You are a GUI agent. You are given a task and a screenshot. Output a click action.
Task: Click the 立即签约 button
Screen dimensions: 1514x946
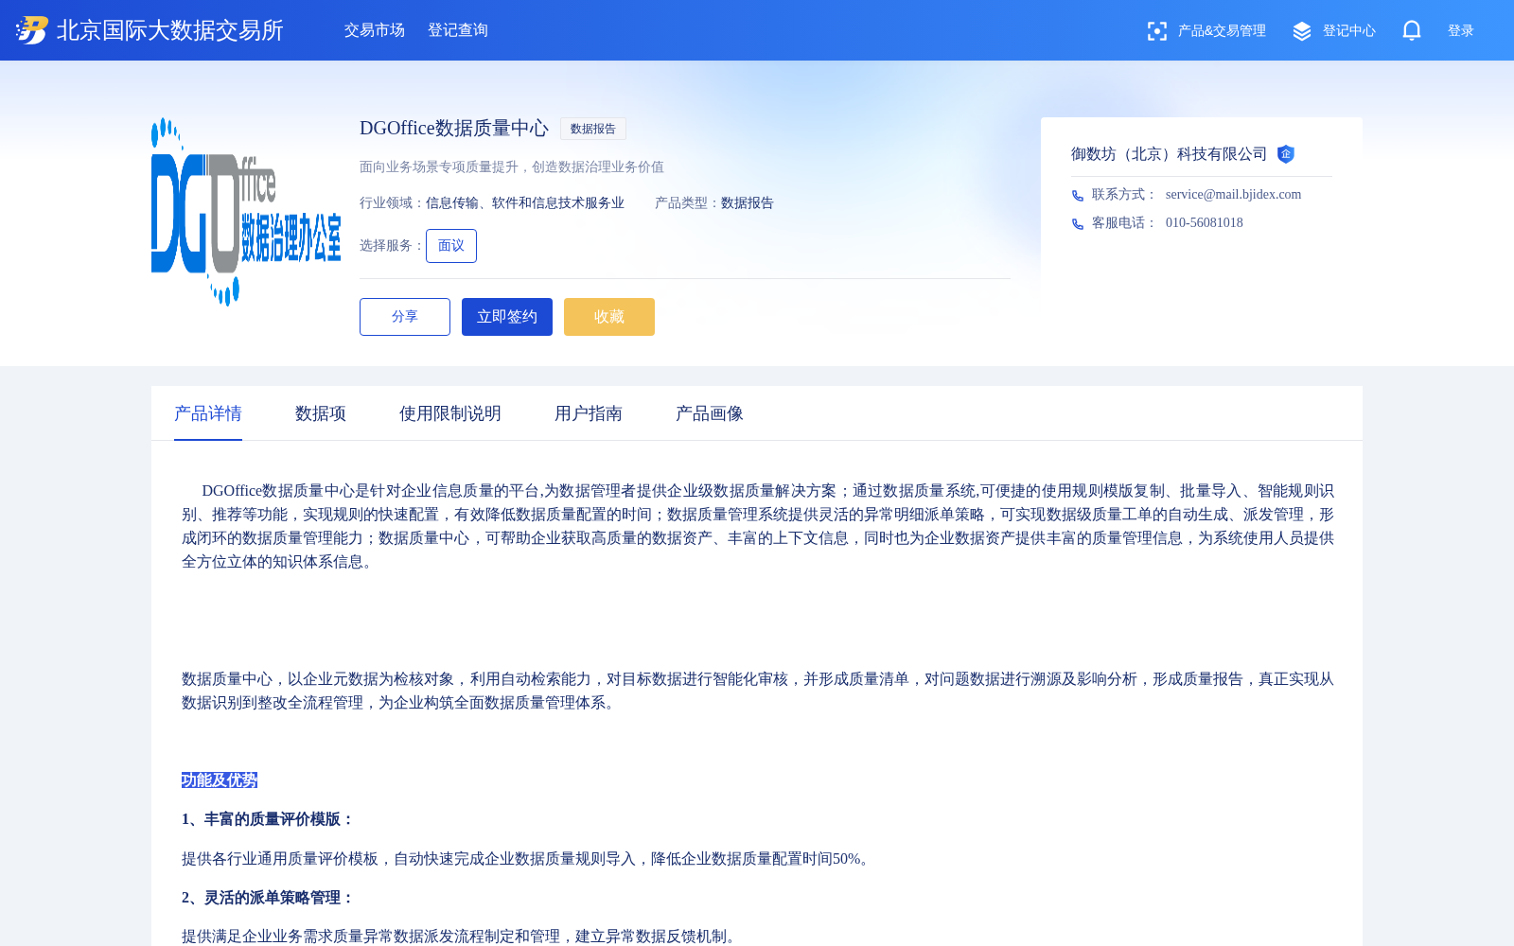[x=507, y=317]
